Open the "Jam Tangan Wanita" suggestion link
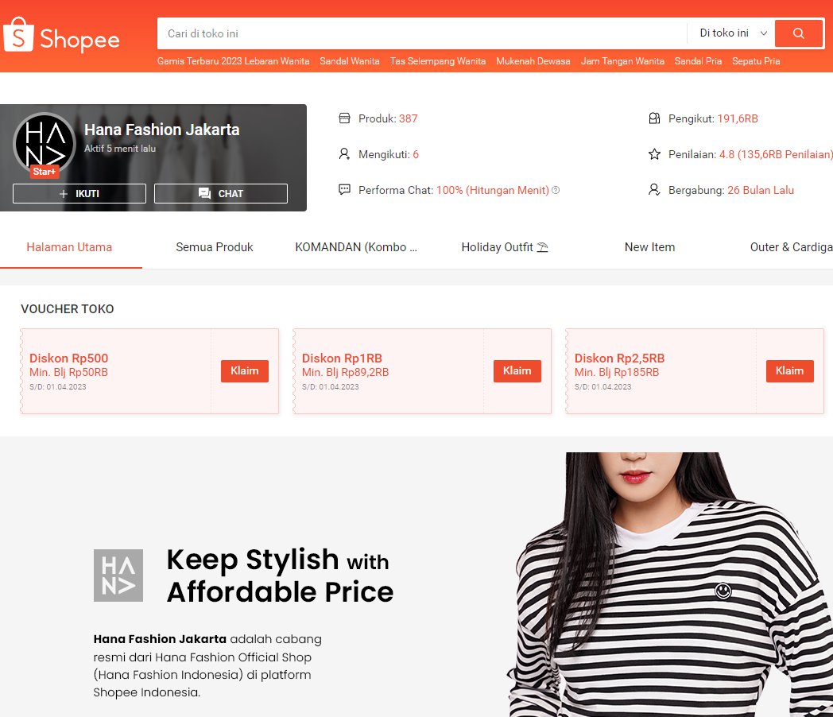Image resolution: width=833 pixels, height=717 pixels. point(622,61)
